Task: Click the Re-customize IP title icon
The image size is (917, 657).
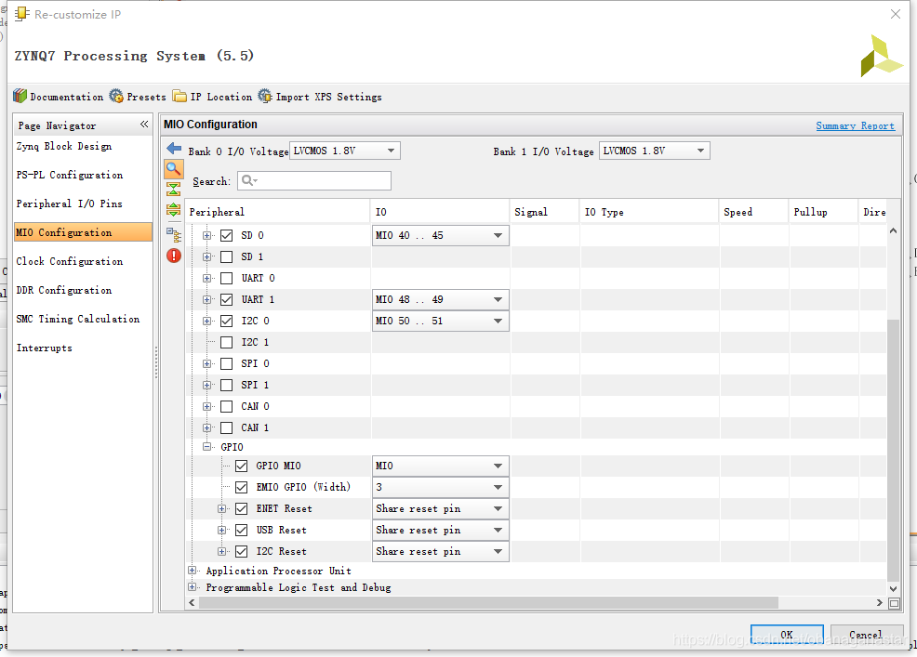Action: tap(21, 13)
